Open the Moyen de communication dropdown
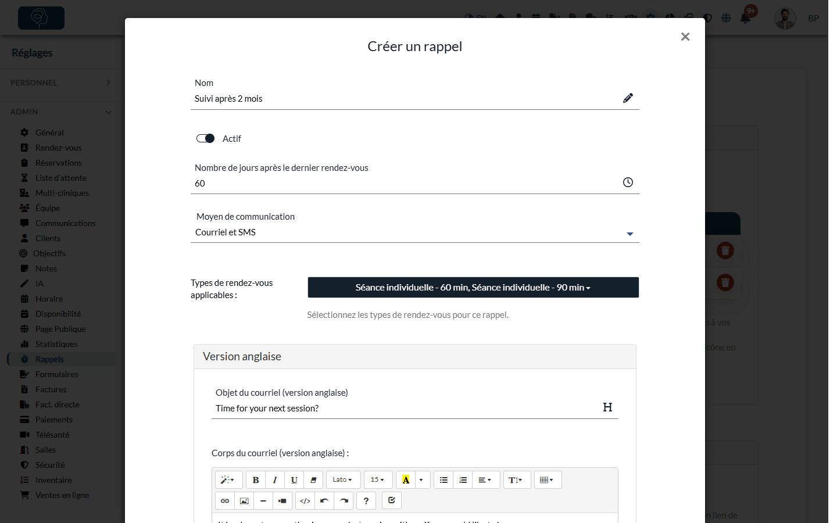 (x=415, y=232)
